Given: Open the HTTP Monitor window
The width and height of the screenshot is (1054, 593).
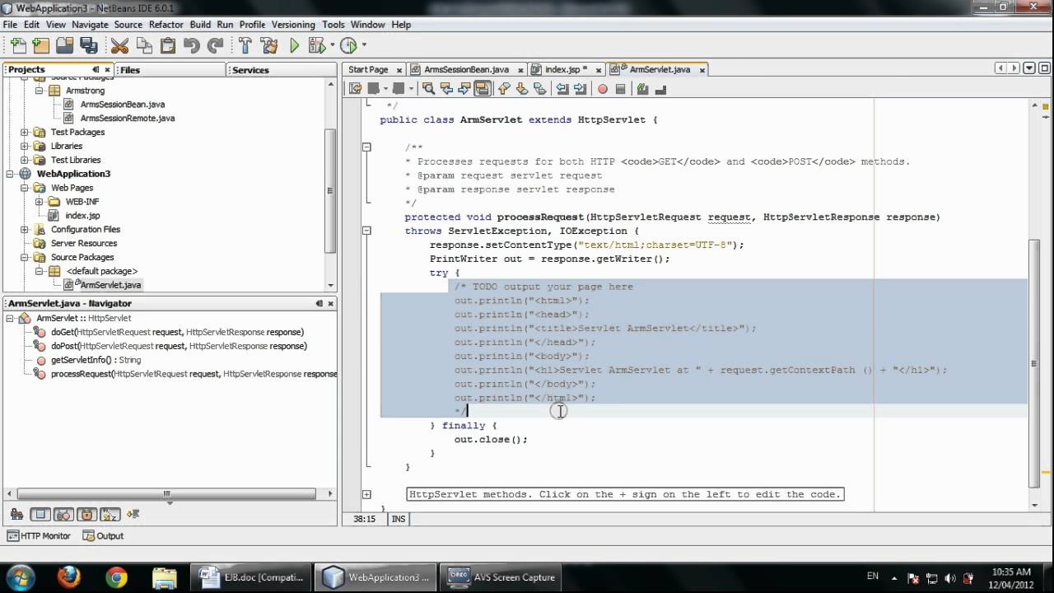Looking at the screenshot, I should pyautogui.click(x=39, y=535).
